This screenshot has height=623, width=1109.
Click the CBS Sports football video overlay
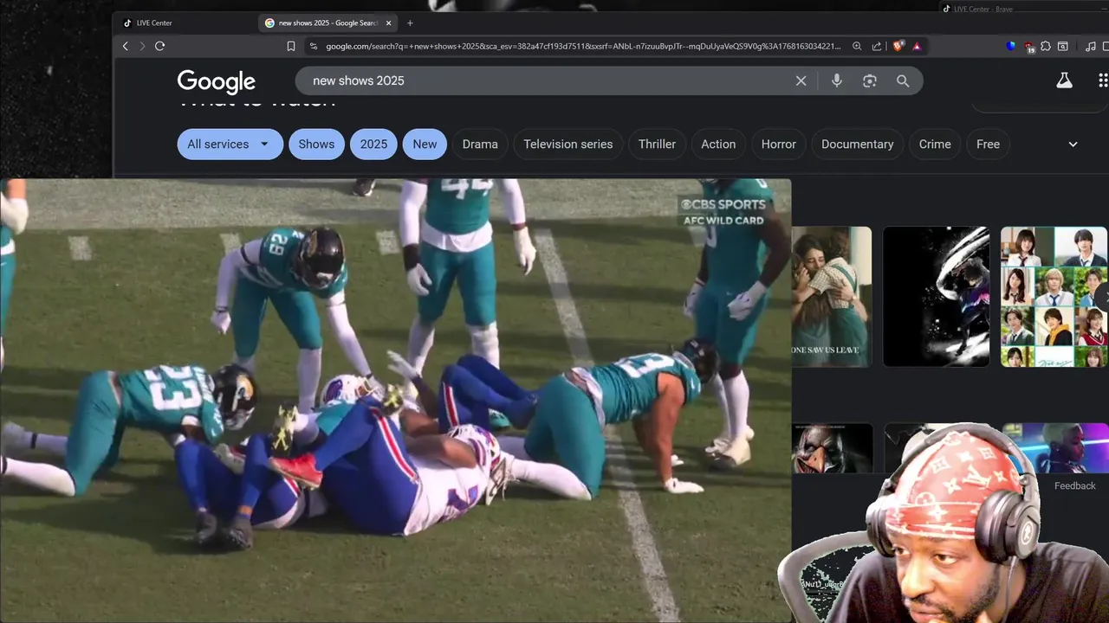click(395, 401)
